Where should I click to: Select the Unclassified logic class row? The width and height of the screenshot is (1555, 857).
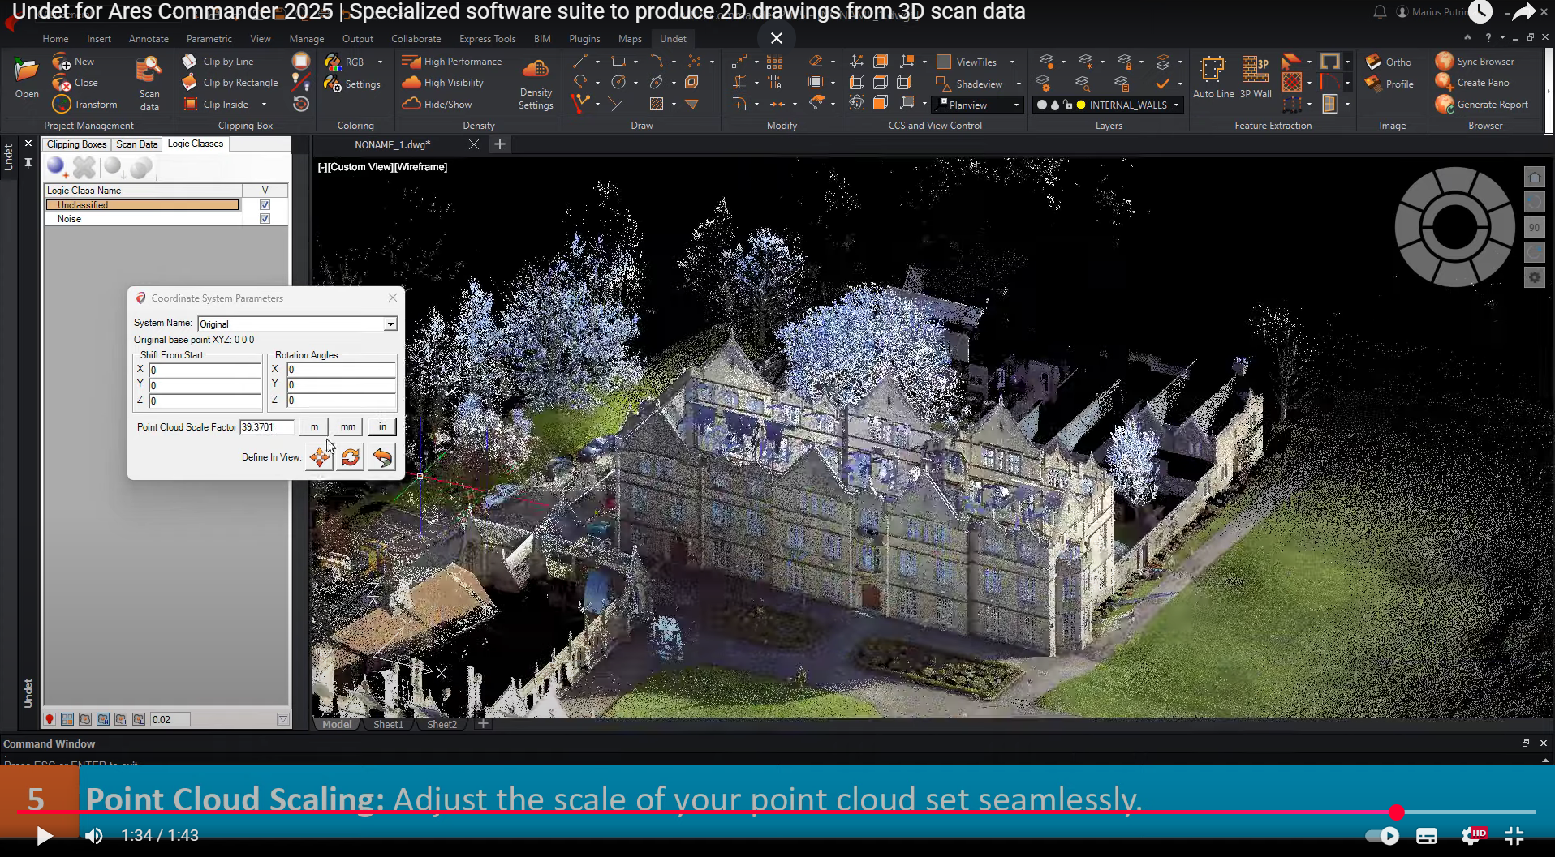pos(143,205)
